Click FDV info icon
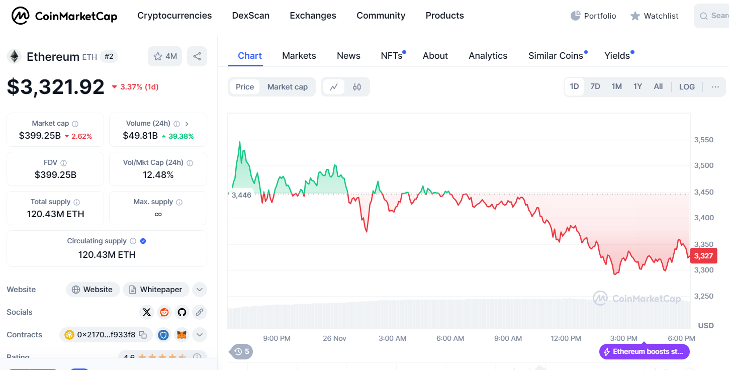 click(63, 163)
